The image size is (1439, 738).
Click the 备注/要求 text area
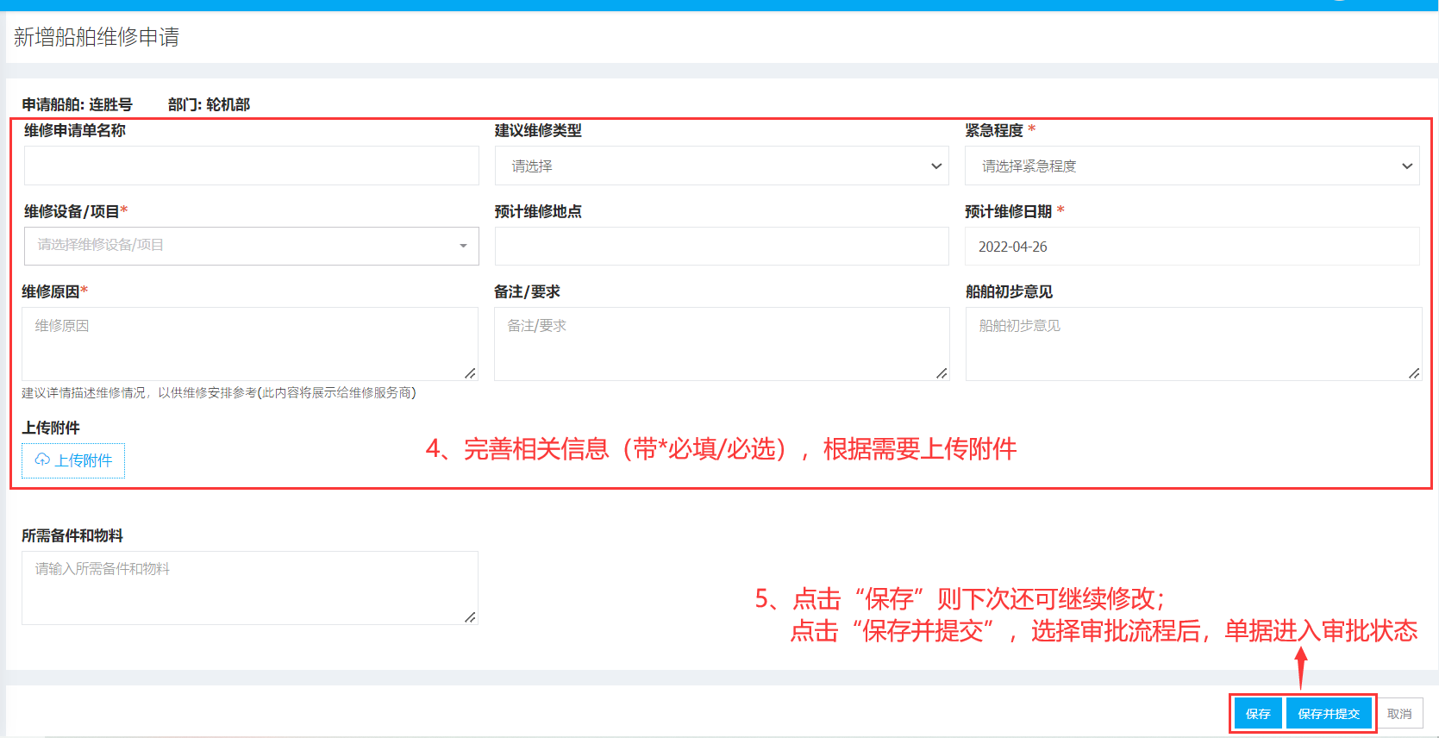(x=722, y=344)
